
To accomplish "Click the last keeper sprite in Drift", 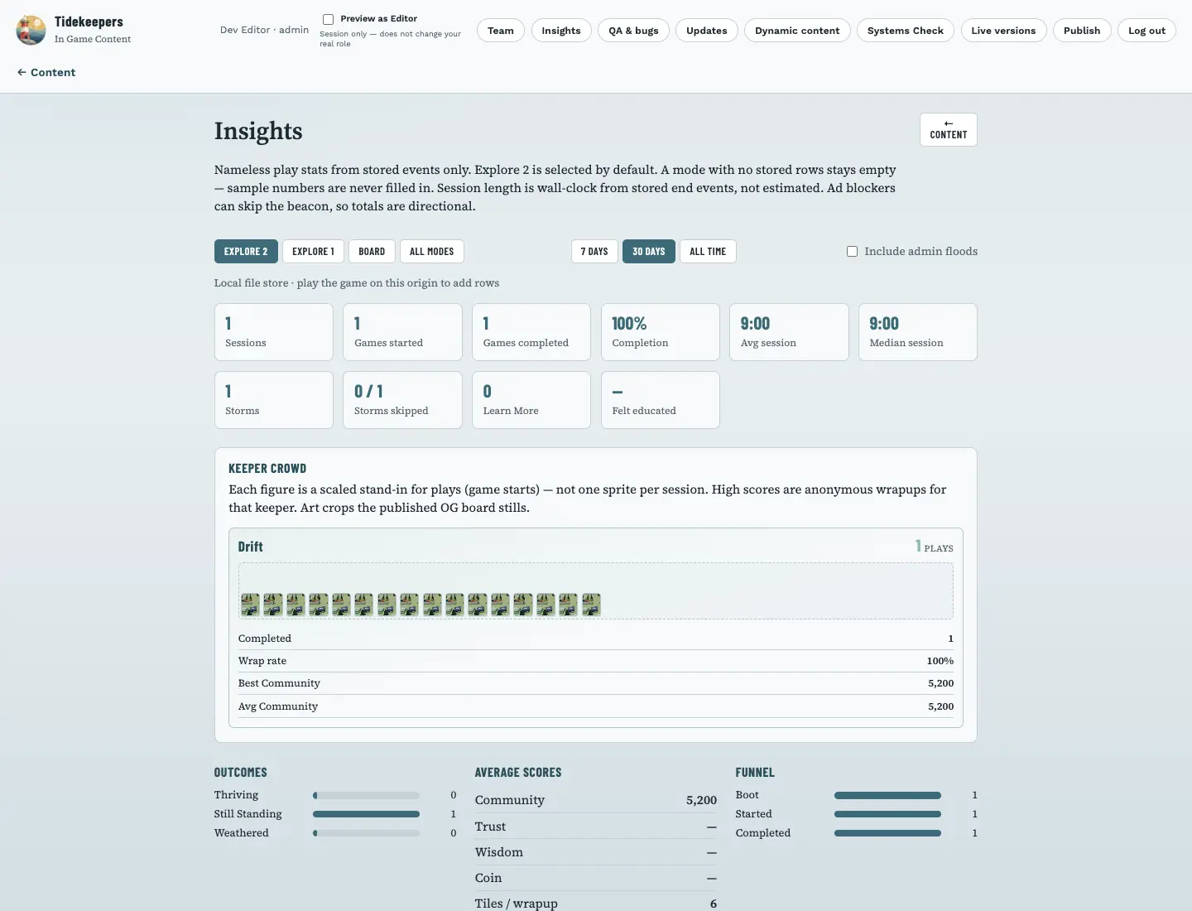I will coord(591,605).
